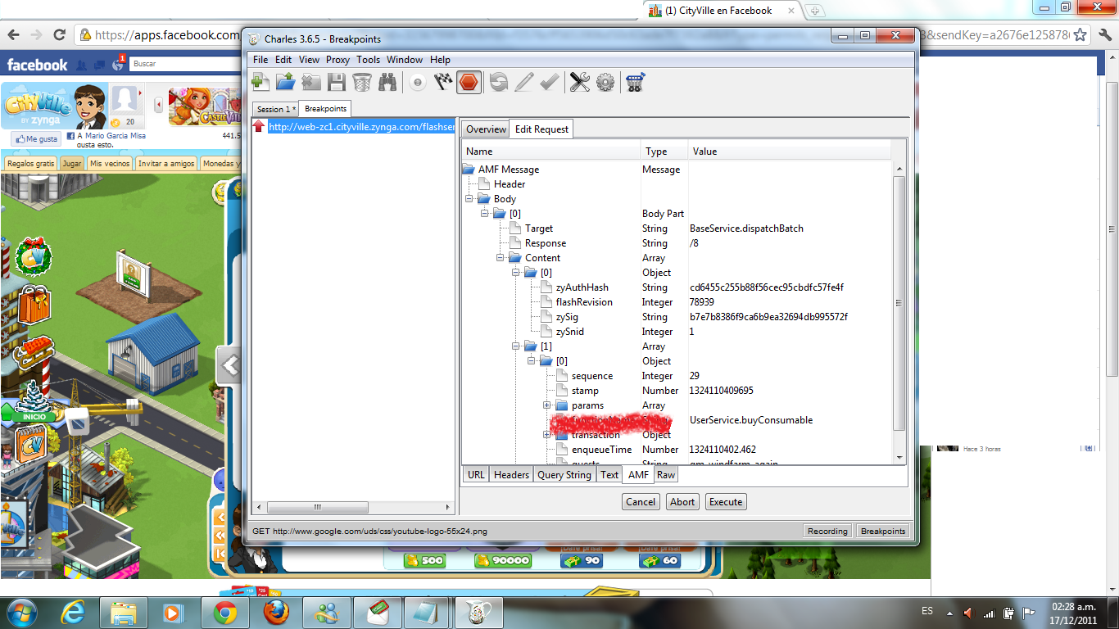
Task: Open Firefox from the taskbar
Action: [276, 613]
